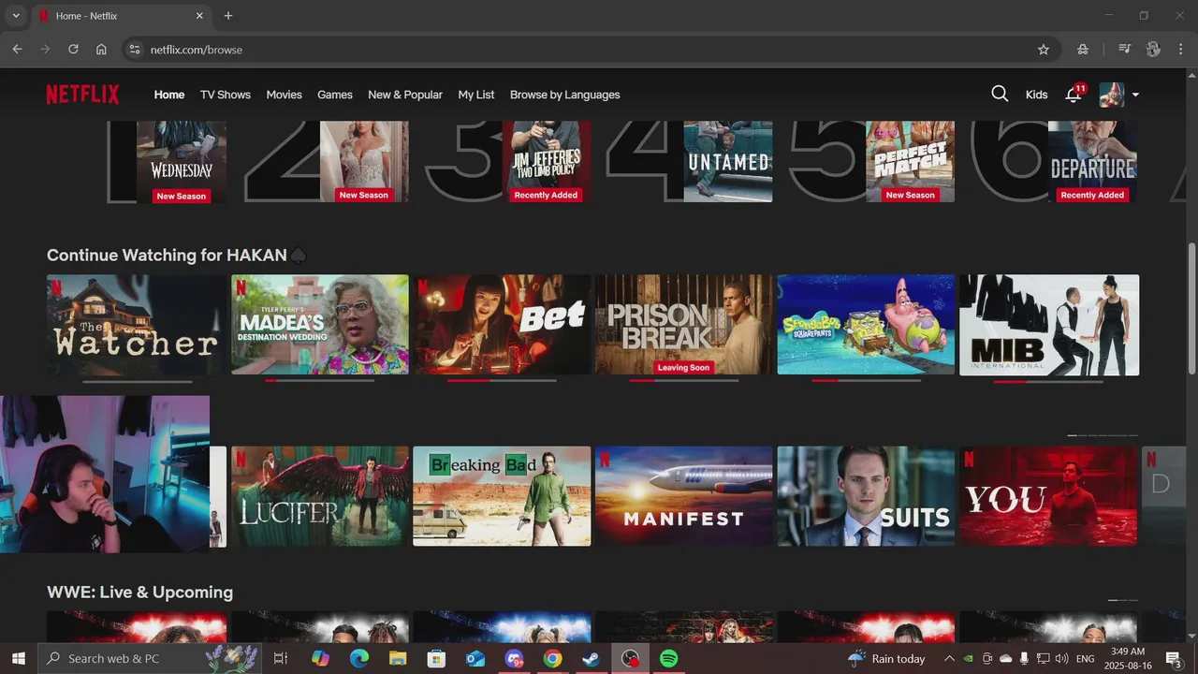The image size is (1198, 674).
Task: Close the Home - Netflix tab
Action: pyautogui.click(x=199, y=16)
